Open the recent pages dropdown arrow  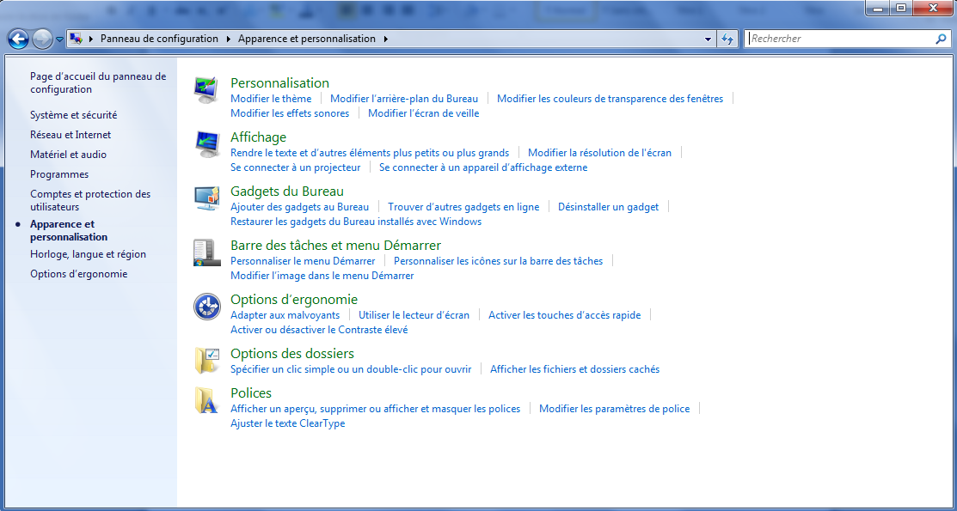(59, 40)
